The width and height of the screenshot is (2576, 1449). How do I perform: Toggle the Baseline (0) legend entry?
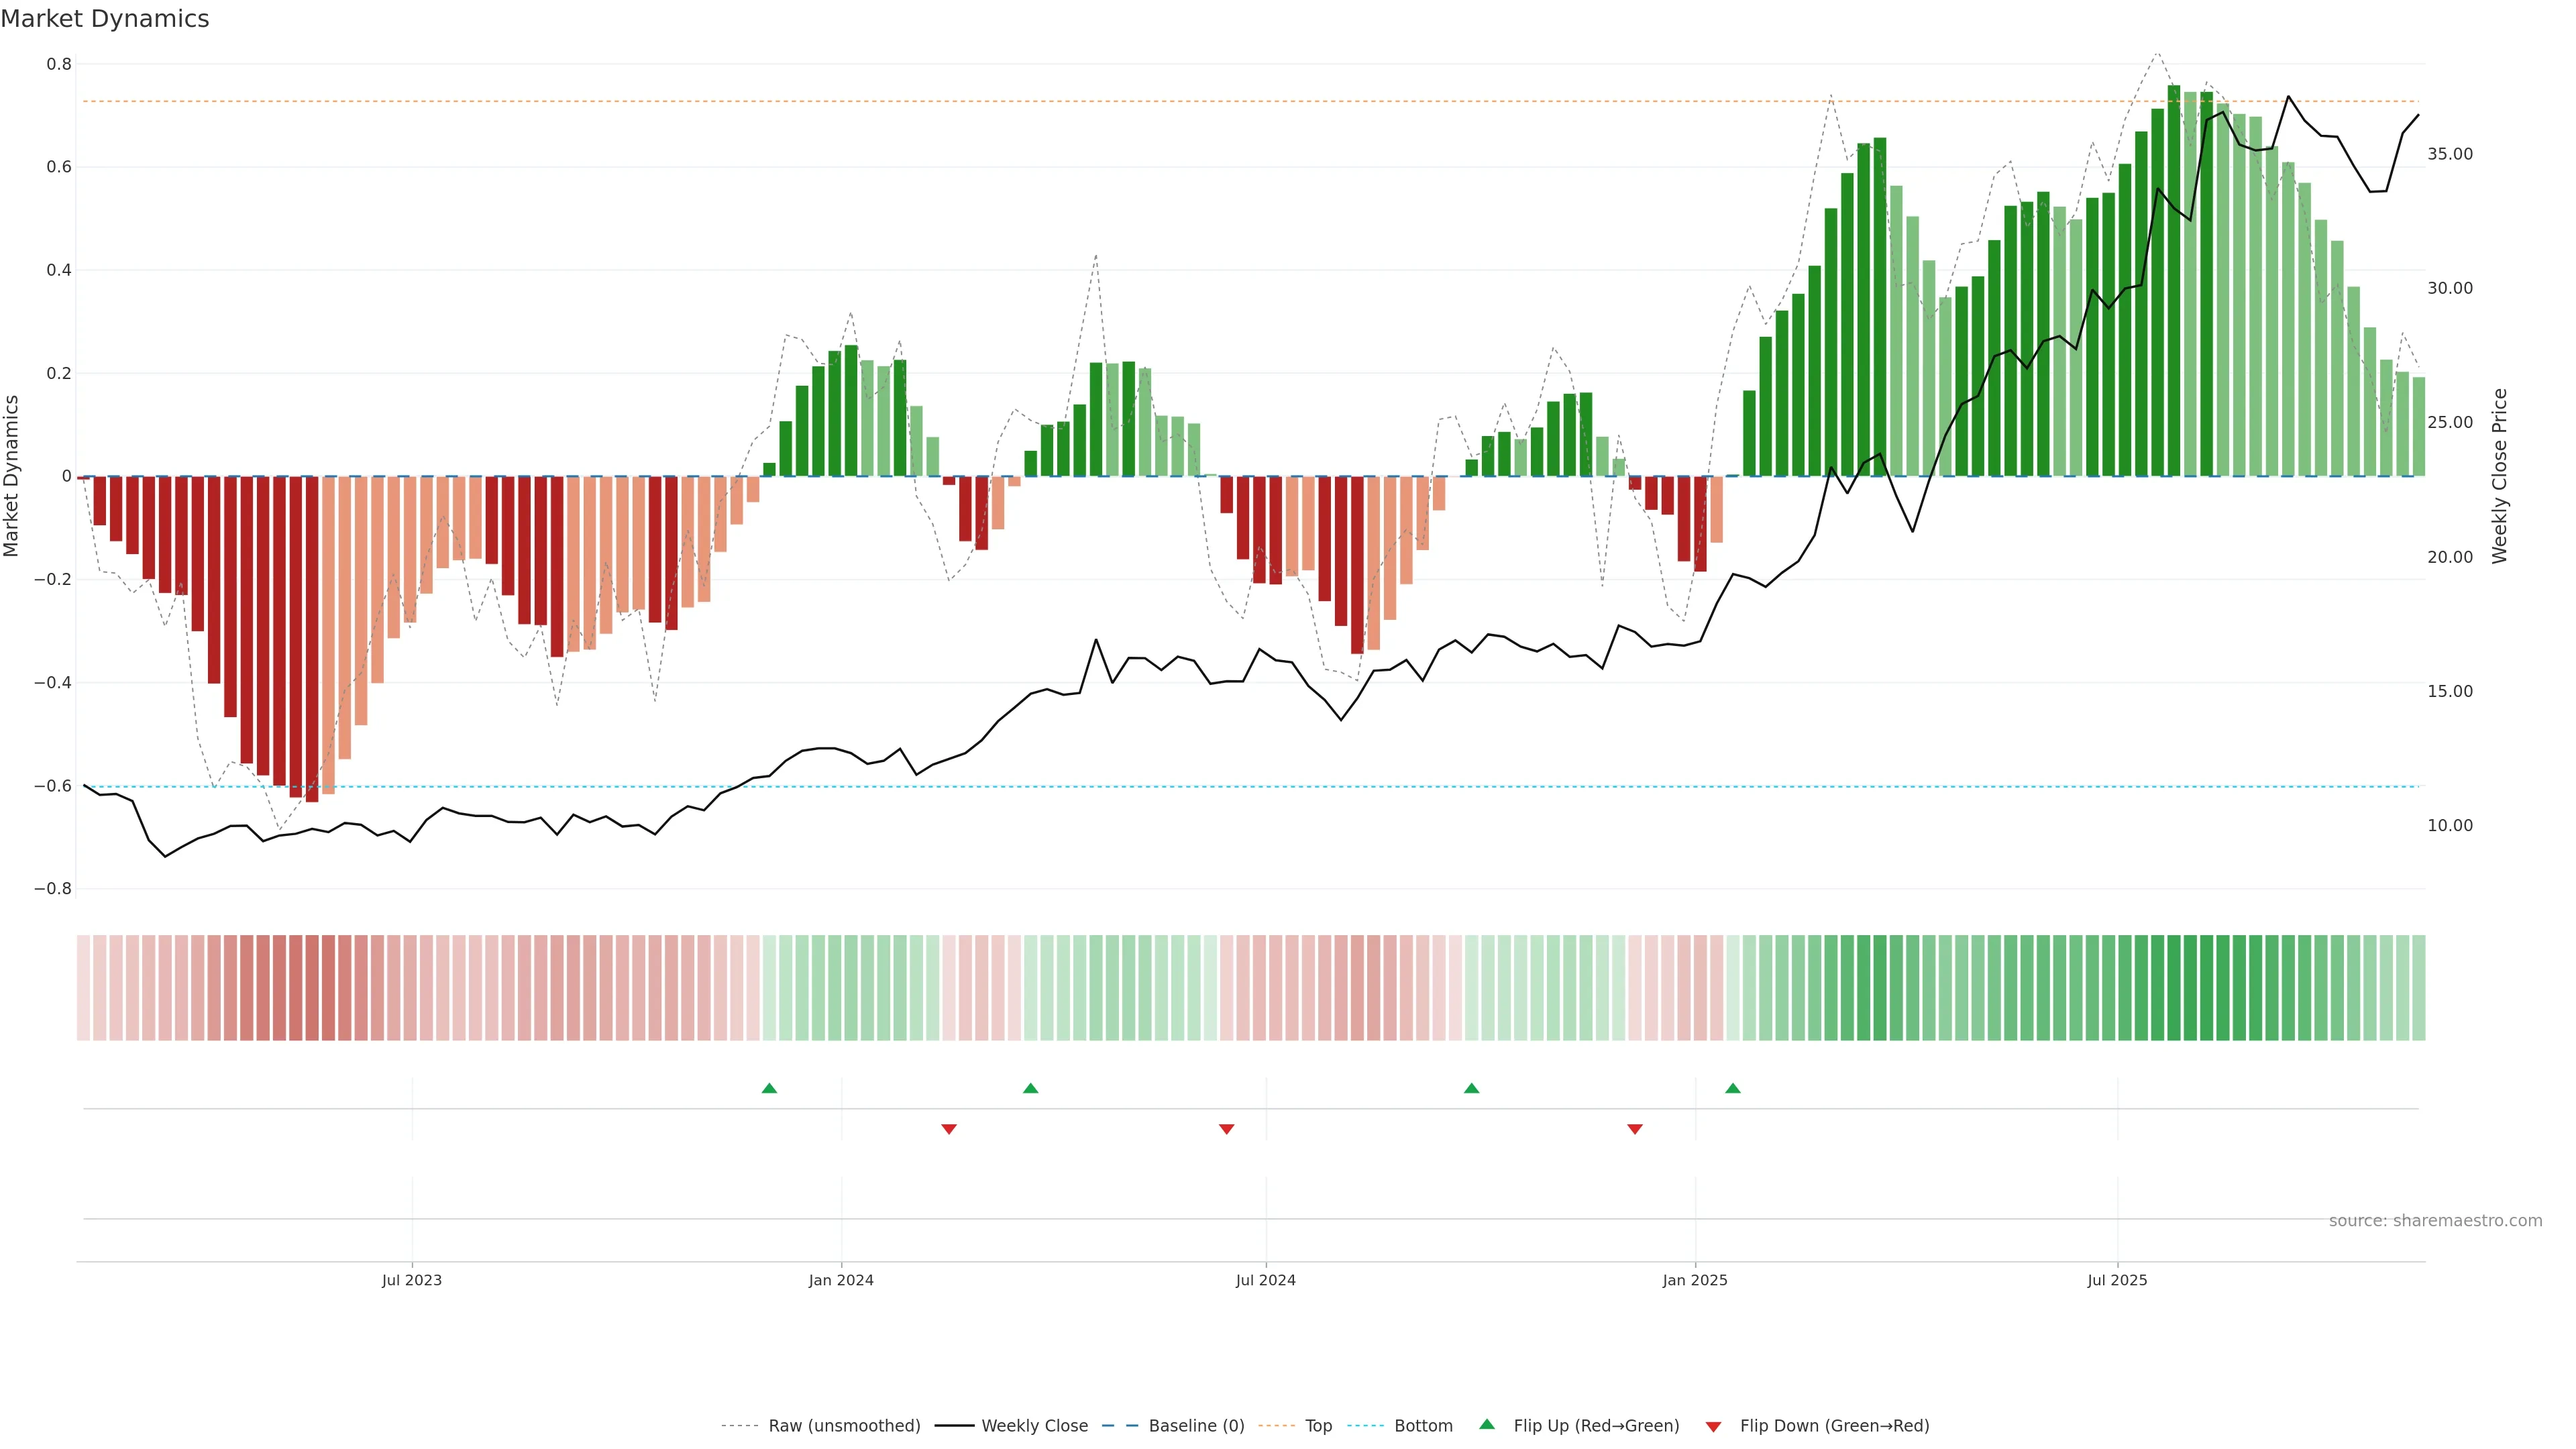1196,1425
